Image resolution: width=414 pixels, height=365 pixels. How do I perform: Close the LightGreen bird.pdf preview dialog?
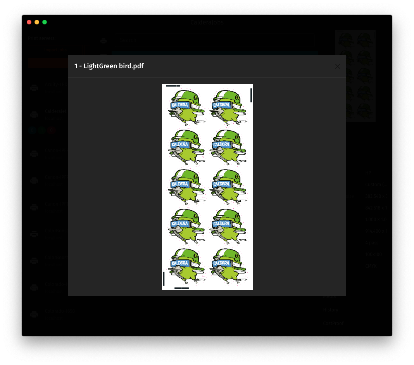pyautogui.click(x=338, y=66)
